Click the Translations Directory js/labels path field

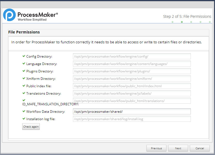pos(132,93)
